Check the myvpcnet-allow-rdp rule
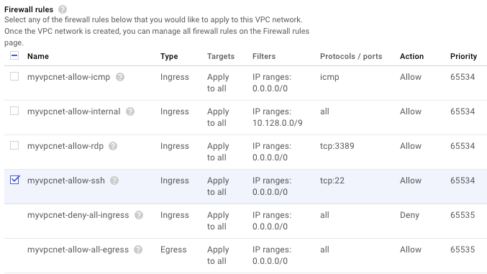The height and width of the screenshot is (274, 487). pyautogui.click(x=14, y=145)
